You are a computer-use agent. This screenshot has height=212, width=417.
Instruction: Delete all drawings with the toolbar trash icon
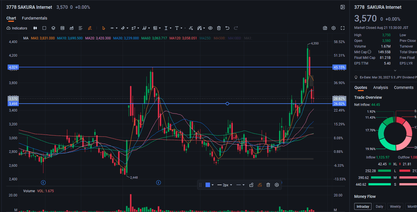(x=219, y=28)
